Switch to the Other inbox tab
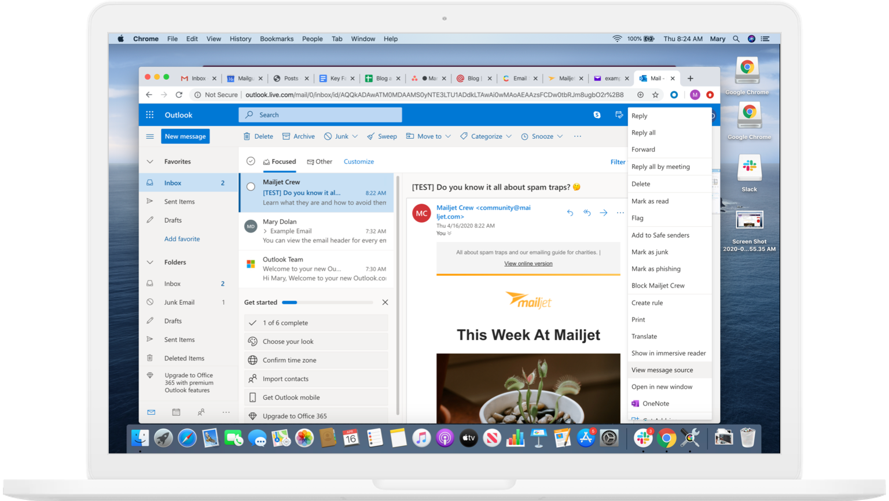Viewport: 889px width, 501px height. (319, 162)
